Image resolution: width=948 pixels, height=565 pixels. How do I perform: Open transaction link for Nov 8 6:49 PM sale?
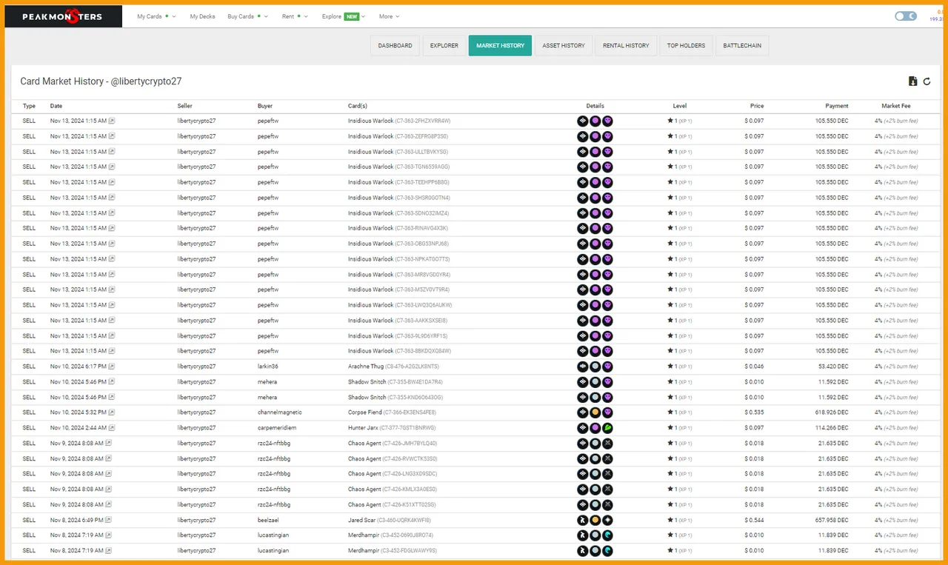click(109, 520)
